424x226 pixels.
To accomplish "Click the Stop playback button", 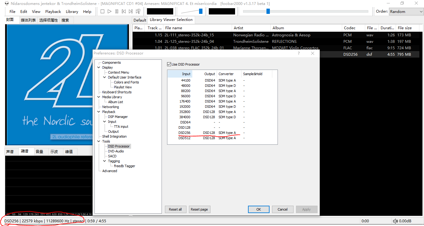I will (102, 11).
